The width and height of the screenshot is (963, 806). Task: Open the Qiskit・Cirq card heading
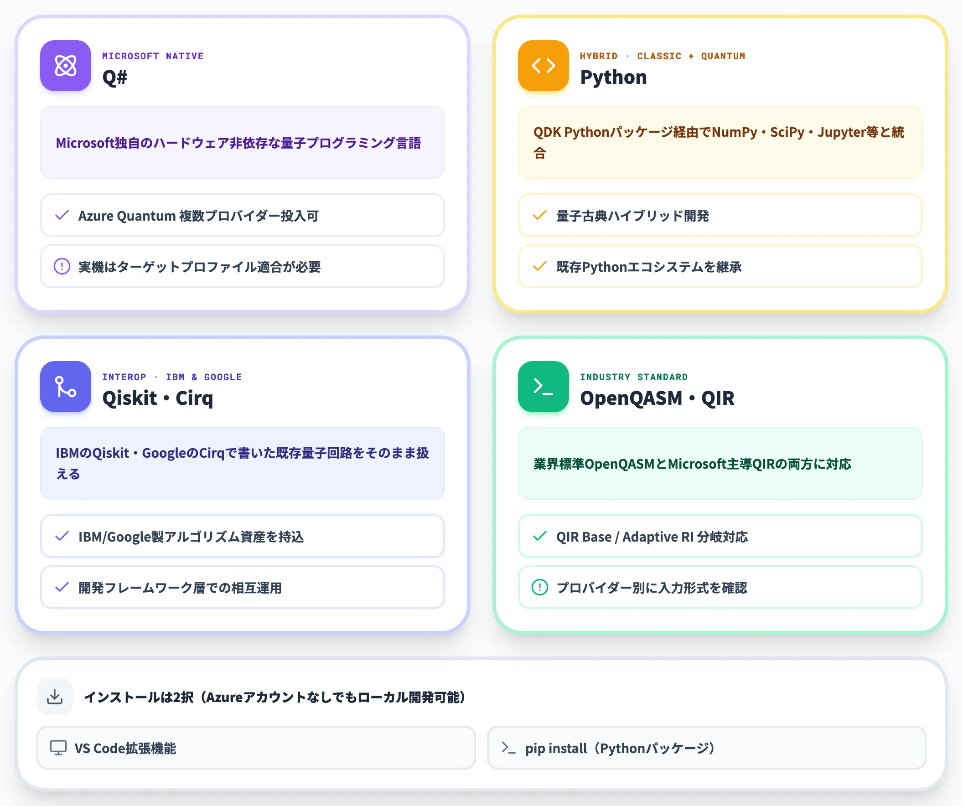point(158,398)
